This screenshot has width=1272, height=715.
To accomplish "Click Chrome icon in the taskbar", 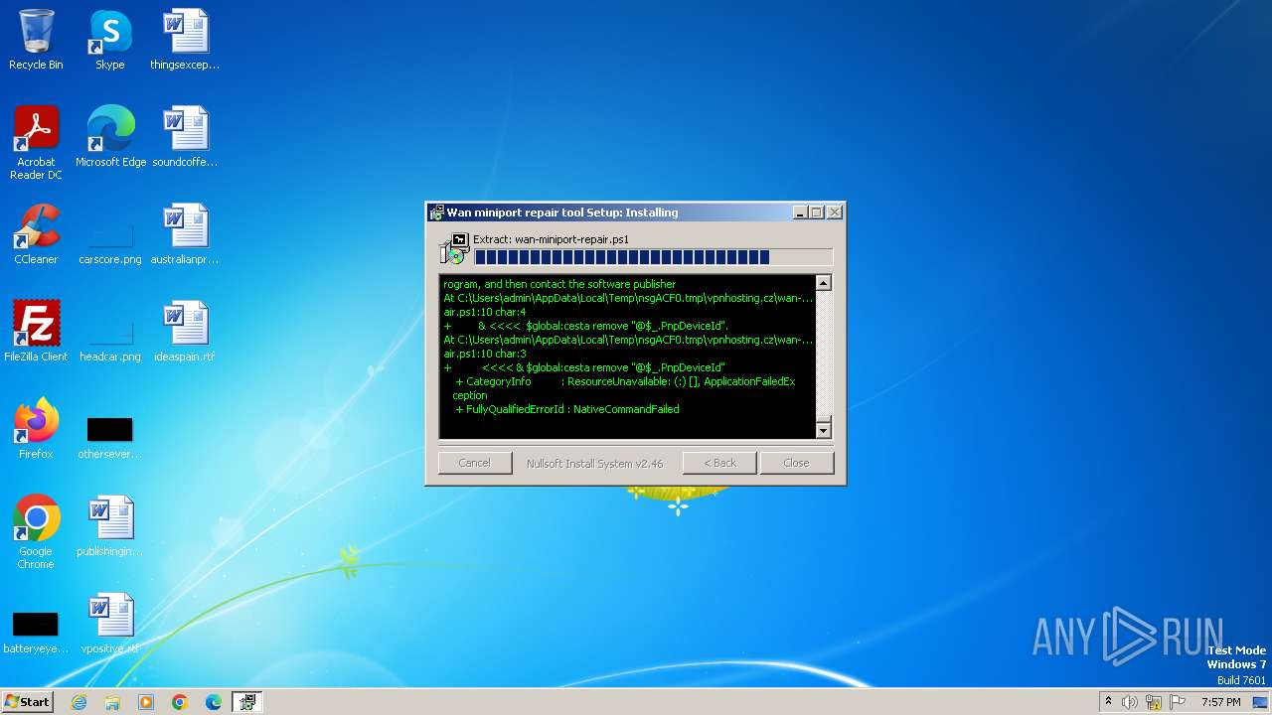I will click(180, 702).
